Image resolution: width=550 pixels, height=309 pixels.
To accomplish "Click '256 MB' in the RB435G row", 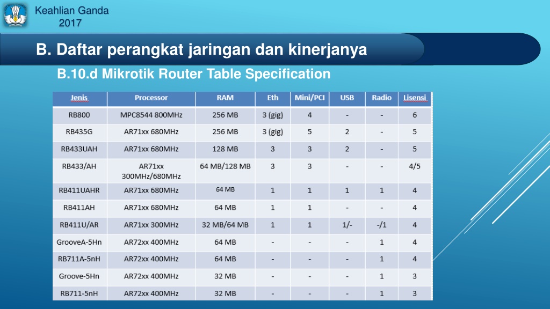I will pos(225,132).
